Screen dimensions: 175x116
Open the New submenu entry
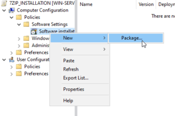(79, 38)
